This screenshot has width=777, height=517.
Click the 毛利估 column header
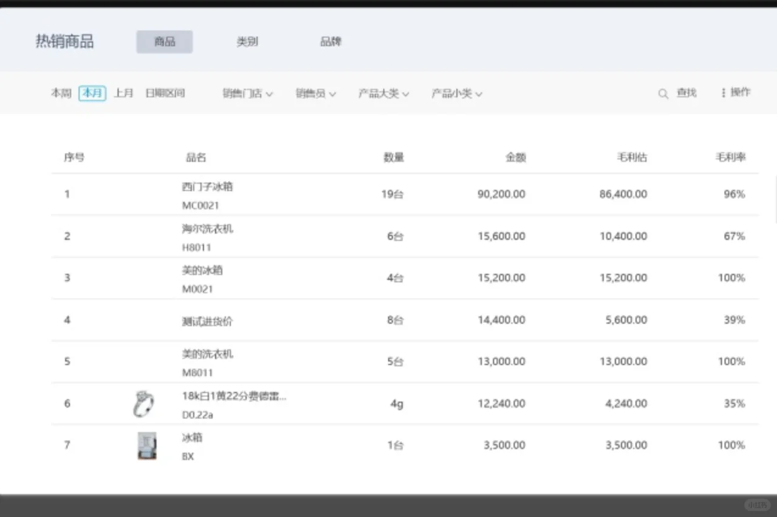[x=632, y=158]
